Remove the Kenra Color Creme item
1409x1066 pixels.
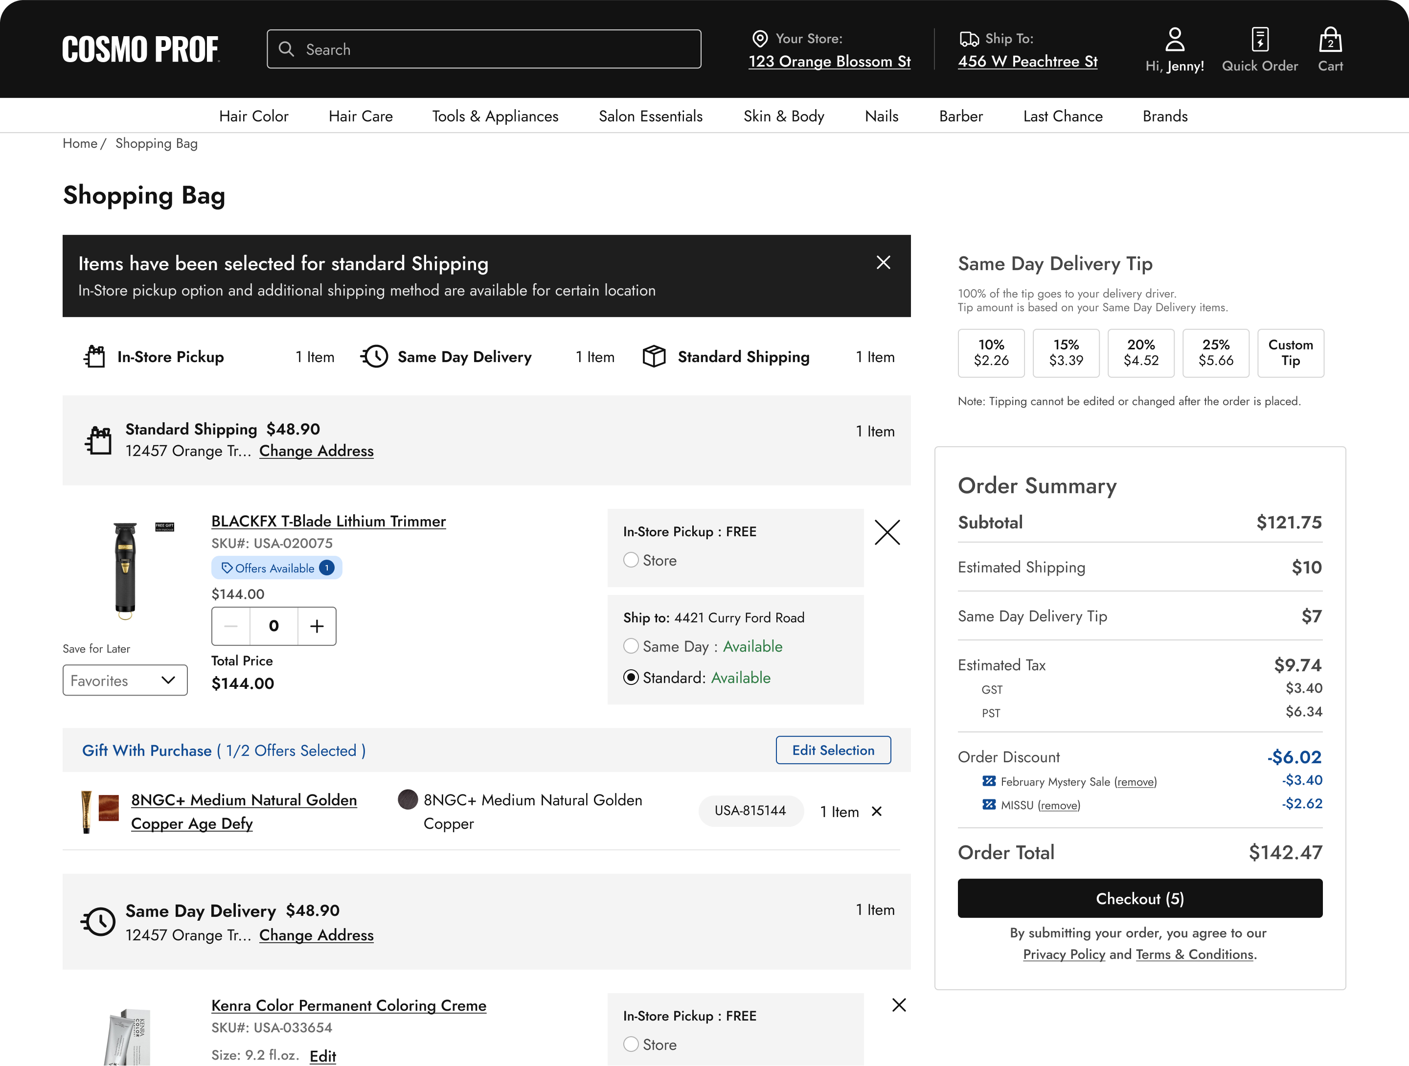coord(899,1005)
